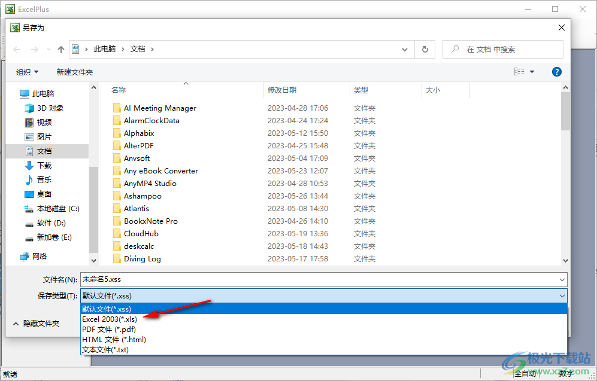Go up one folder level
This screenshot has height=381, width=597.
tap(61, 50)
